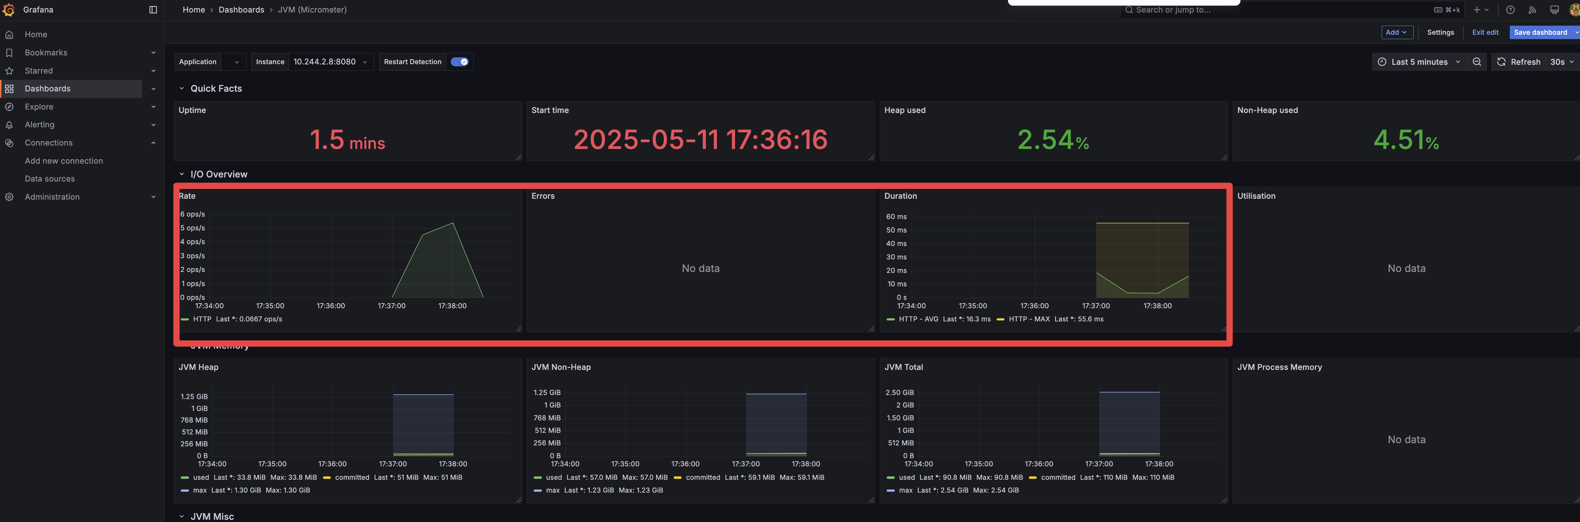This screenshot has height=522, width=1580.
Task: Open the user avatar profile menu
Action: pos(1574,10)
